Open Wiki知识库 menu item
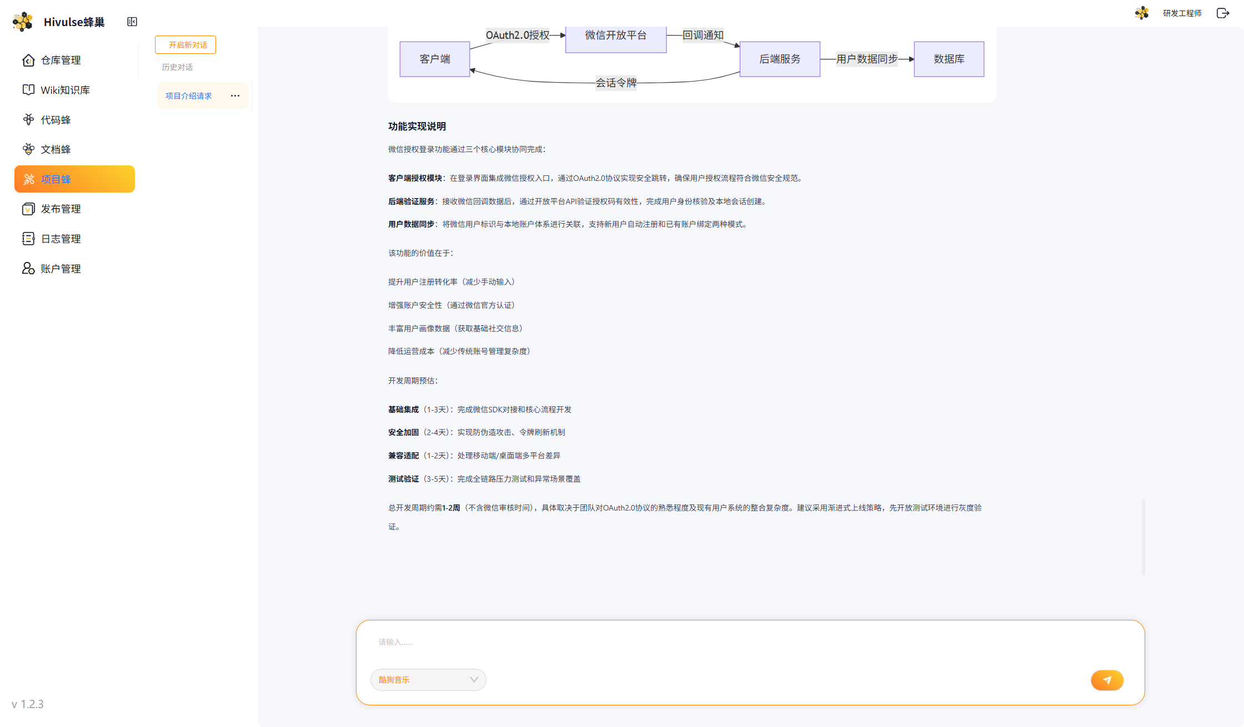1244x727 pixels. point(74,90)
